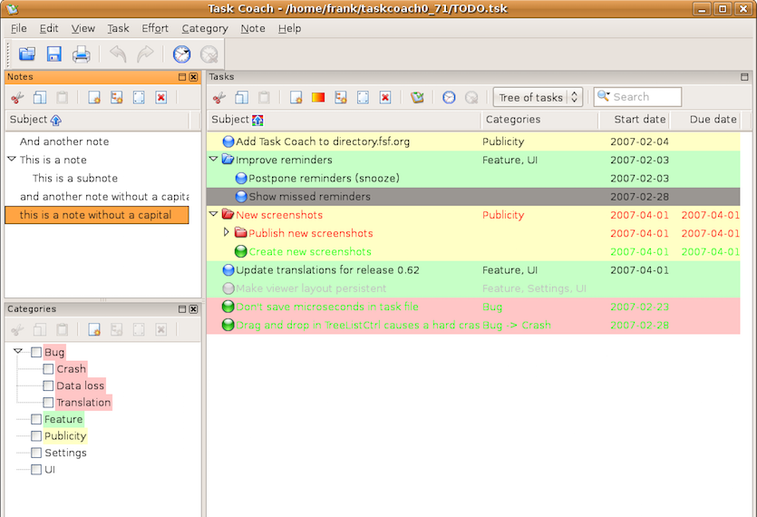
Task: Click the copy icon in Notes toolbar
Action: [x=40, y=98]
